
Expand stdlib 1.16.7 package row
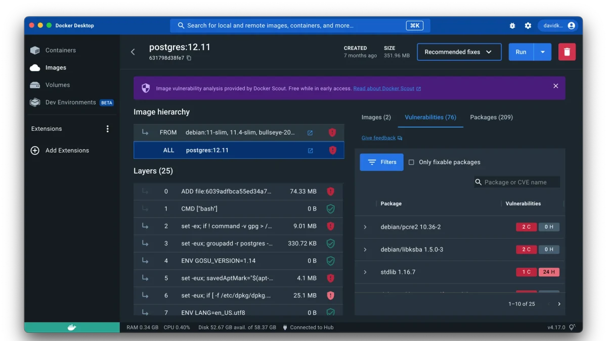pos(365,272)
